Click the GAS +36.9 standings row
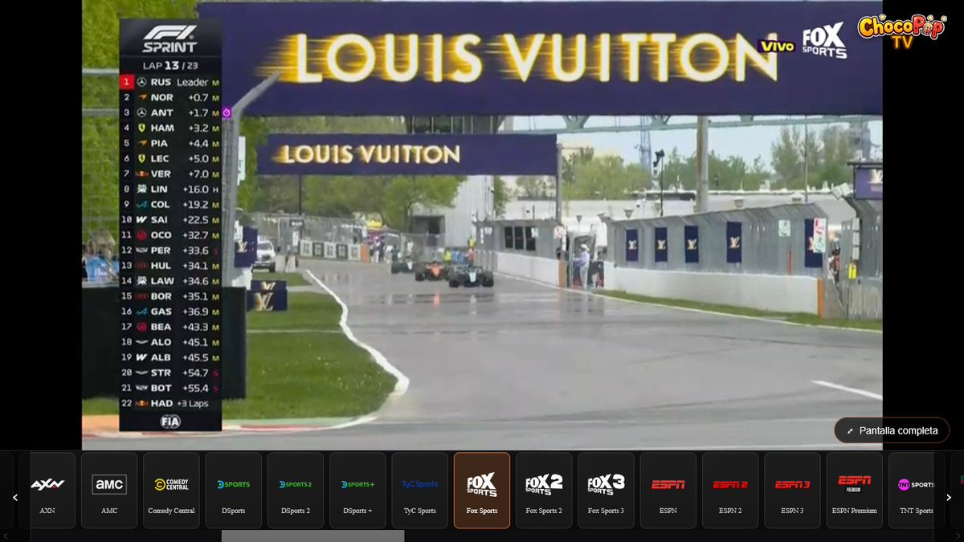The height and width of the screenshot is (542, 964). click(170, 311)
